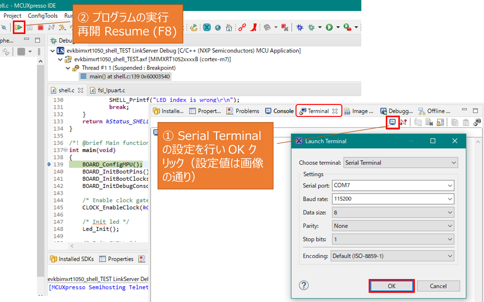Click the Resume (F8) debug button

pos(19,28)
